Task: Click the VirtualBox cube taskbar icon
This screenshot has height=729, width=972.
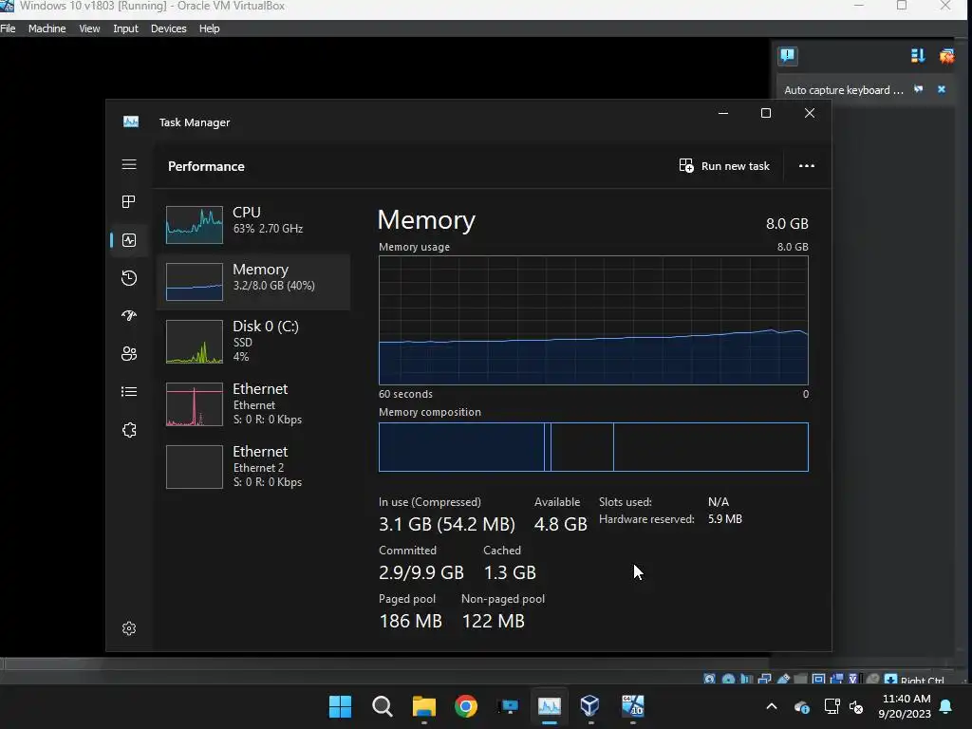Action: [590, 706]
